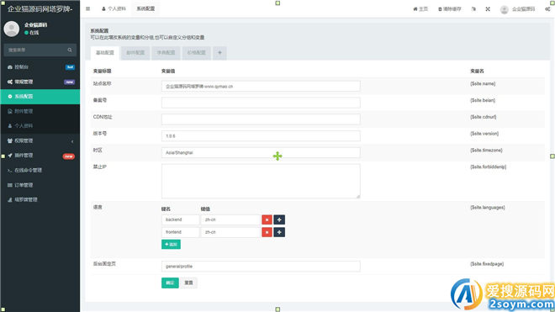Select the fourth config tab before plus
The image size is (555, 312).
[197, 53]
